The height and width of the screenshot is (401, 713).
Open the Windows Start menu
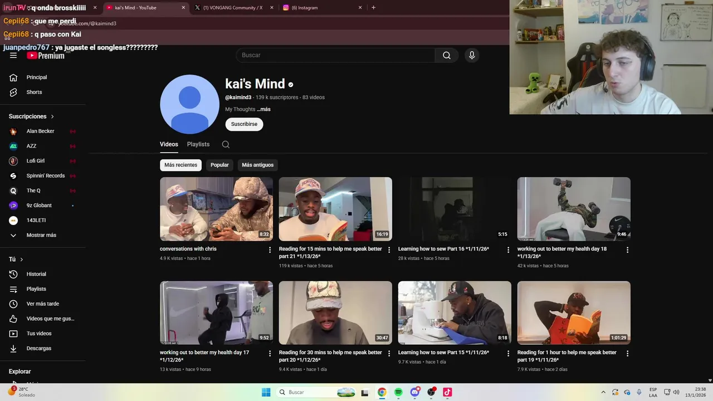pos(266,392)
